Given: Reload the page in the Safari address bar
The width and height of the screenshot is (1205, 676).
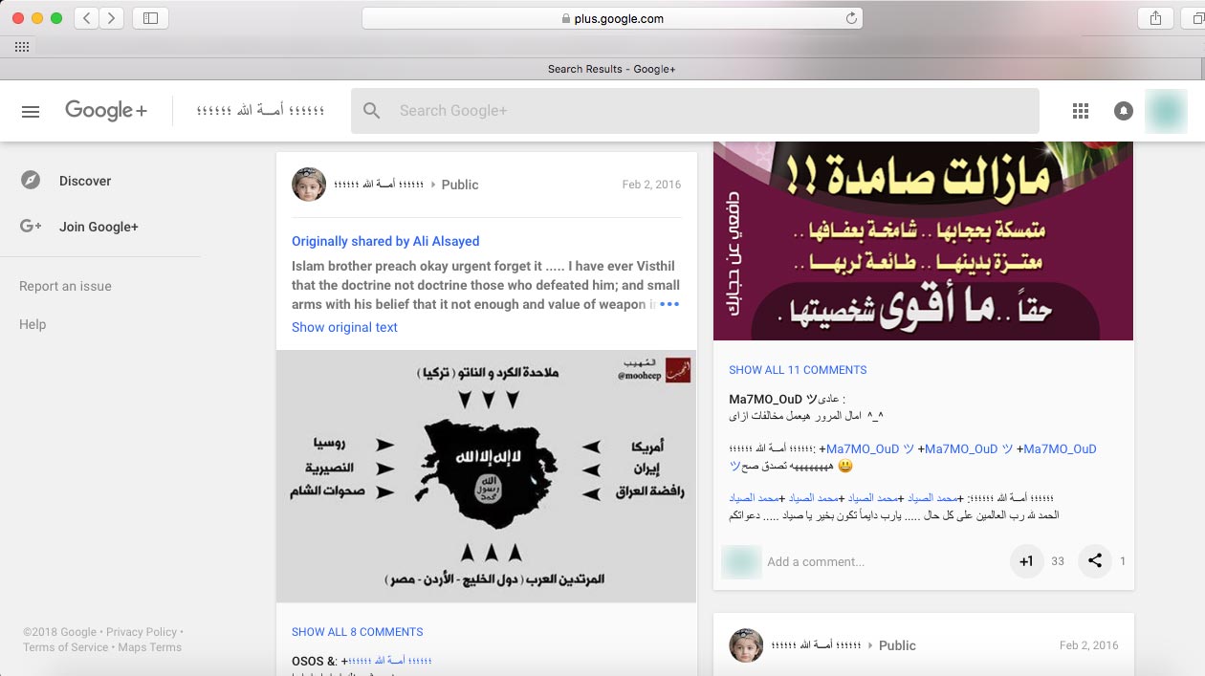Looking at the screenshot, I should 851,18.
